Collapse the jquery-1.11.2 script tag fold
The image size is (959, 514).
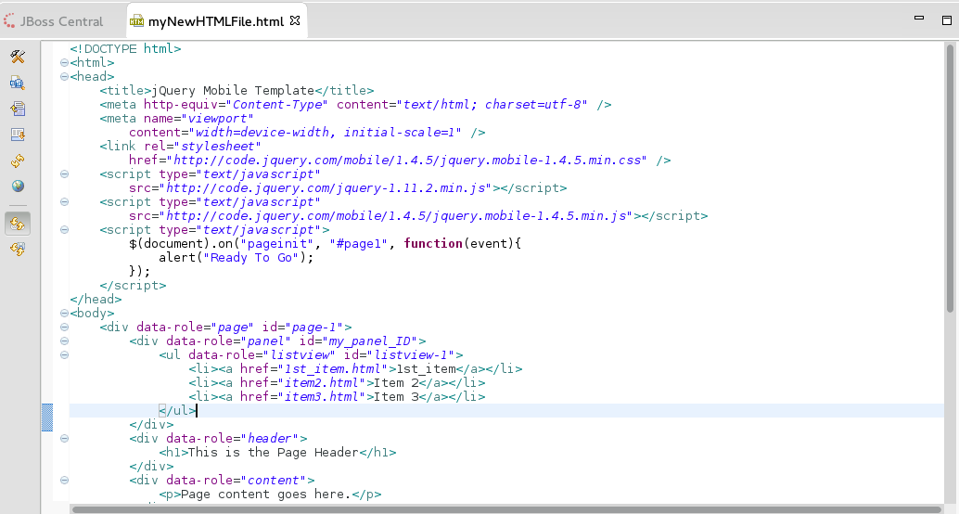click(x=64, y=173)
